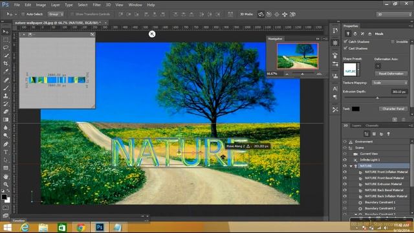Open the Deform properties icon
This screenshot has height=233, width=414.
coord(355,34)
